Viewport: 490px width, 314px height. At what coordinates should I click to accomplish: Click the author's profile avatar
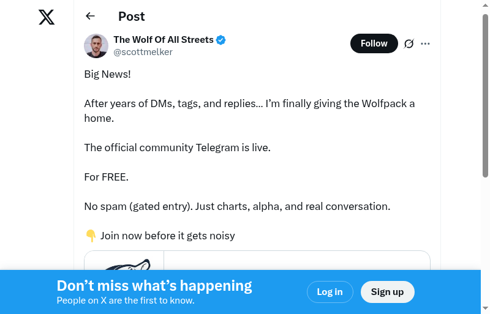[96, 46]
